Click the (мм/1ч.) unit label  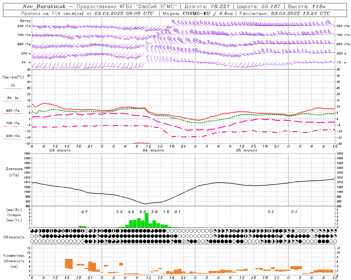pos(14,220)
